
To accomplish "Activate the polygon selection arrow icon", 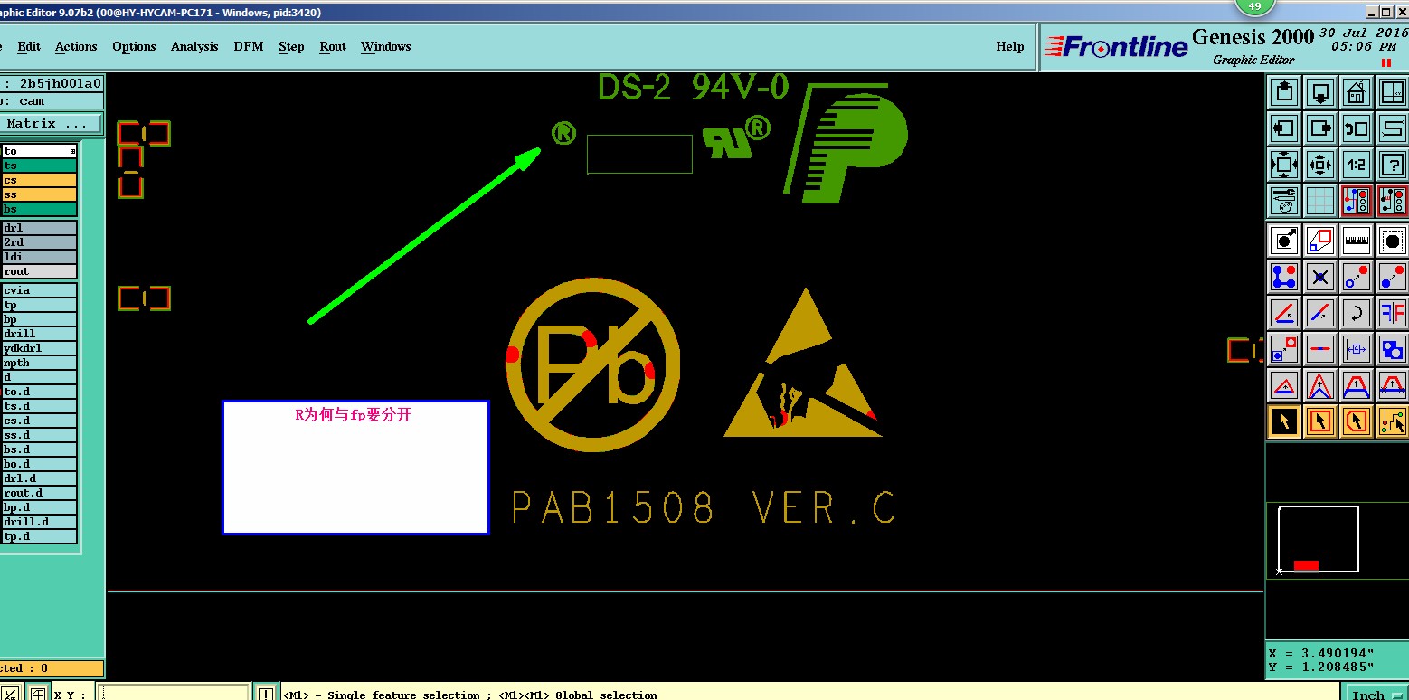I will (1356, 421).
